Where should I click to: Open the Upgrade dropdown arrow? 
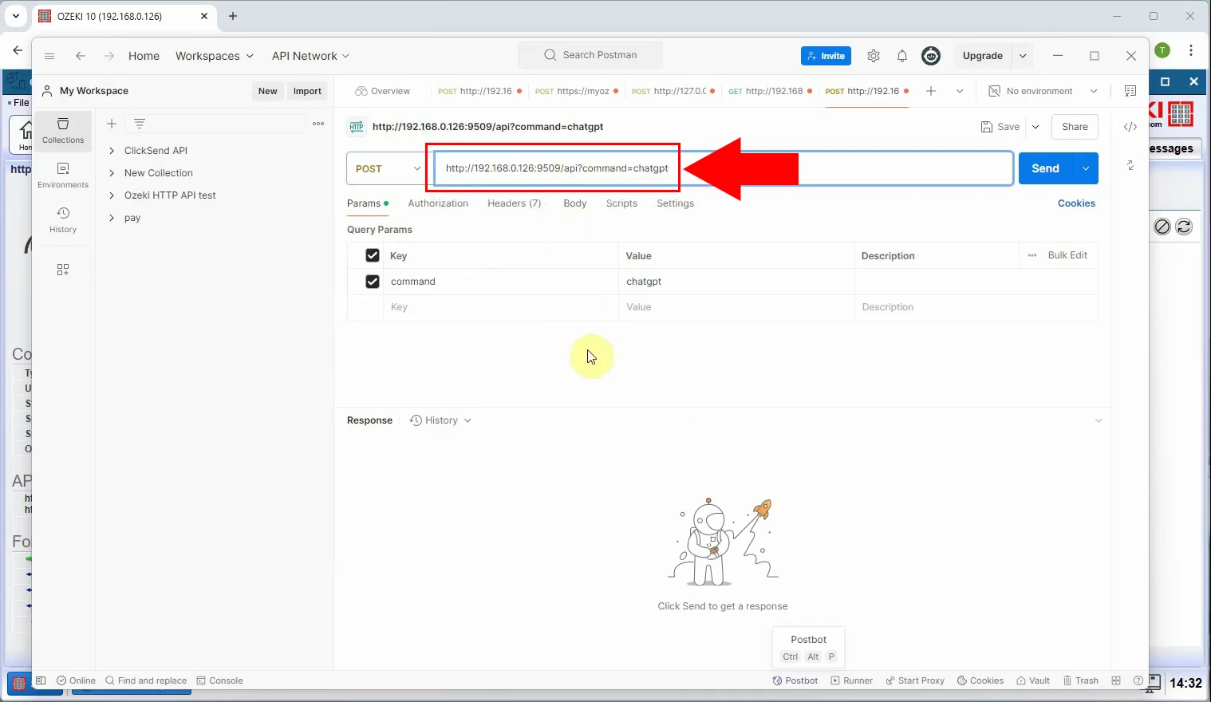coord(1023,56)
